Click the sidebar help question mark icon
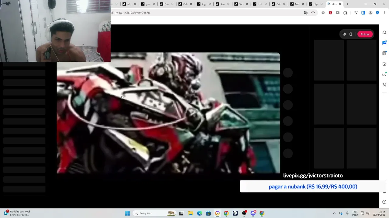The height and width of the screenshot is (218, 389). tap(384, 202)
